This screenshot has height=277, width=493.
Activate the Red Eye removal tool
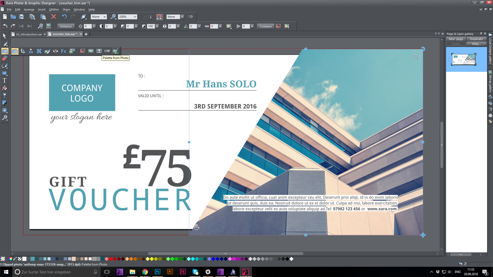[55, 51]
